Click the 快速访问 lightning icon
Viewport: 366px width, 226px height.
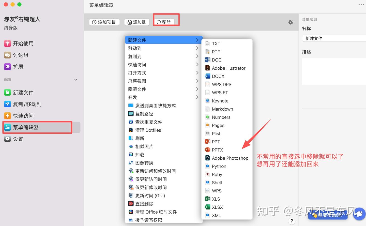pyautogui.click(x=7, y=116)
